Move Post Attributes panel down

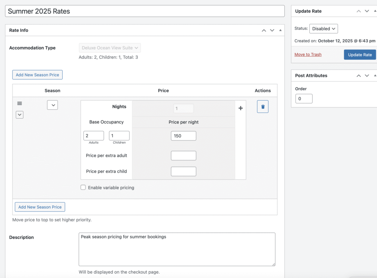coord(367,76)
